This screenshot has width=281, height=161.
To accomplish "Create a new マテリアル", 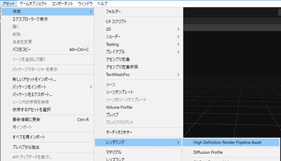I will click(138, 152).
